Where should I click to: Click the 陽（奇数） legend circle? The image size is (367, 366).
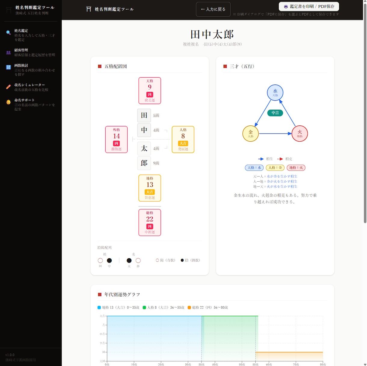click(x=157, y=260)
